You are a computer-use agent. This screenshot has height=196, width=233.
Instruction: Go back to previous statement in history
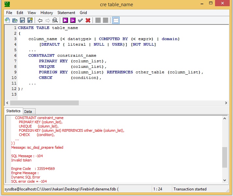(40, 20)
